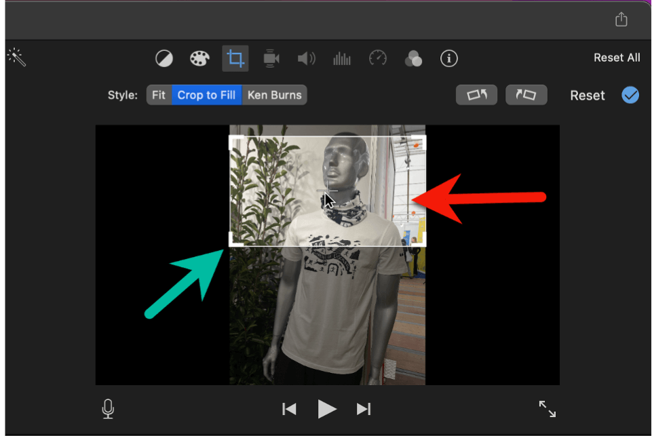Open video stabilization settings

click(x=271, y=58)
